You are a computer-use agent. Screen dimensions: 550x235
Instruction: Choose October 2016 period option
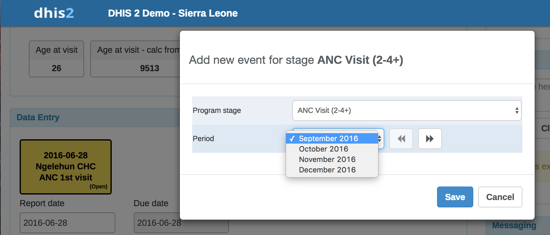click(323, 149)
